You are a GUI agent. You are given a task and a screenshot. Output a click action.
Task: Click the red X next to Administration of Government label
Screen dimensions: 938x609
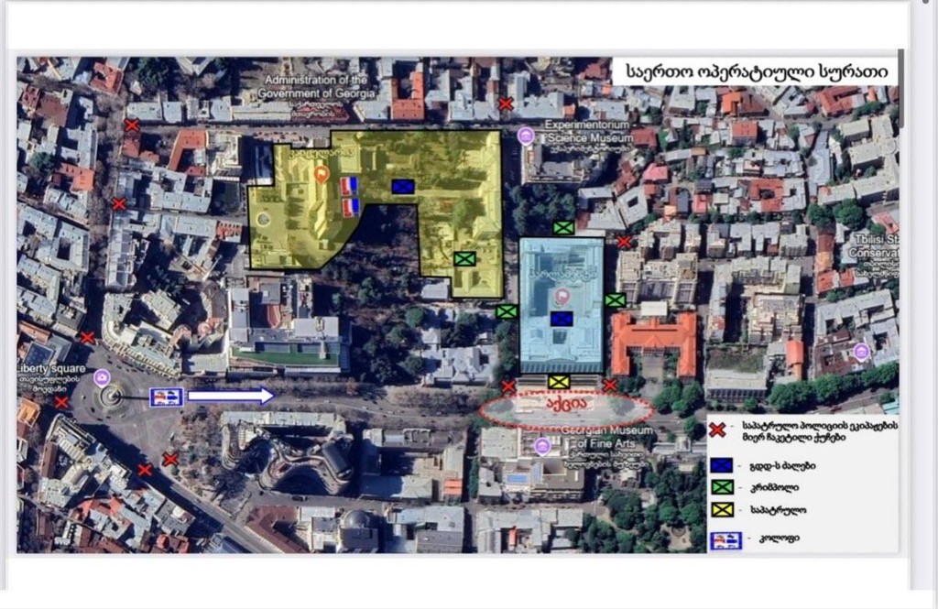(x=506, y=104)
